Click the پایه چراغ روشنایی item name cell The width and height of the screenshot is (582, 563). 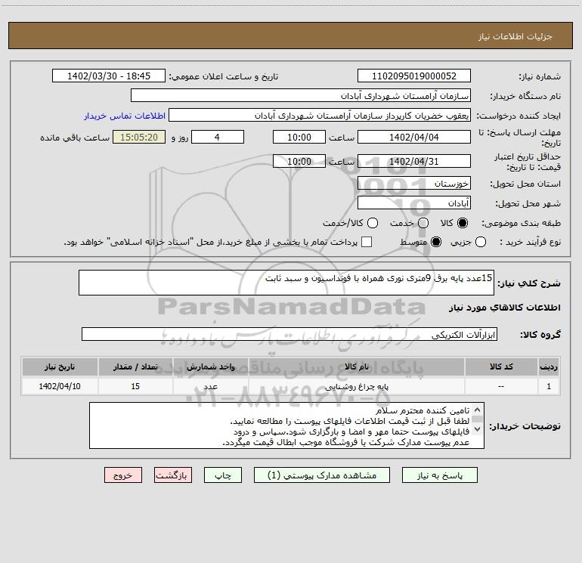click(x=357, y=386)
